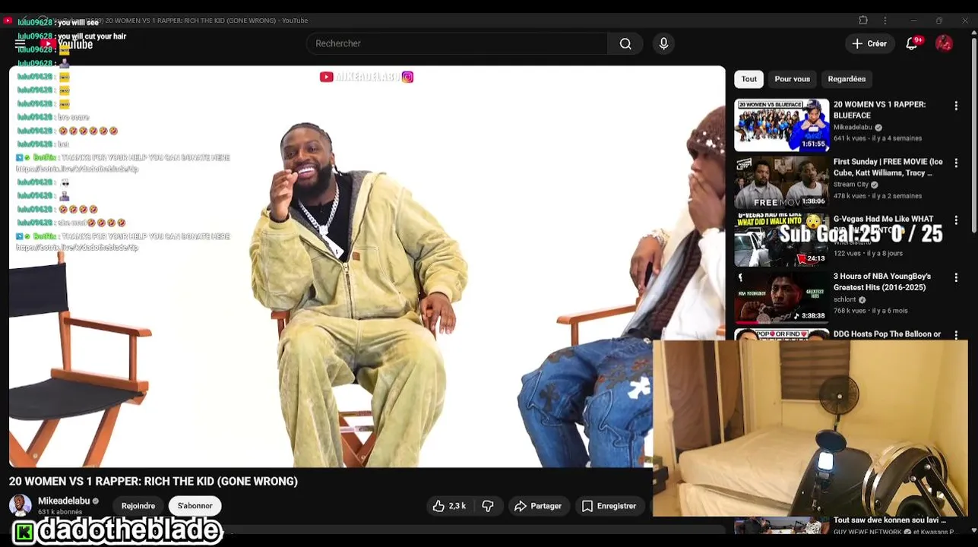This screenshot has height=547, width=978.
Task: Click the Créer button
Action: tap(869, 44)
